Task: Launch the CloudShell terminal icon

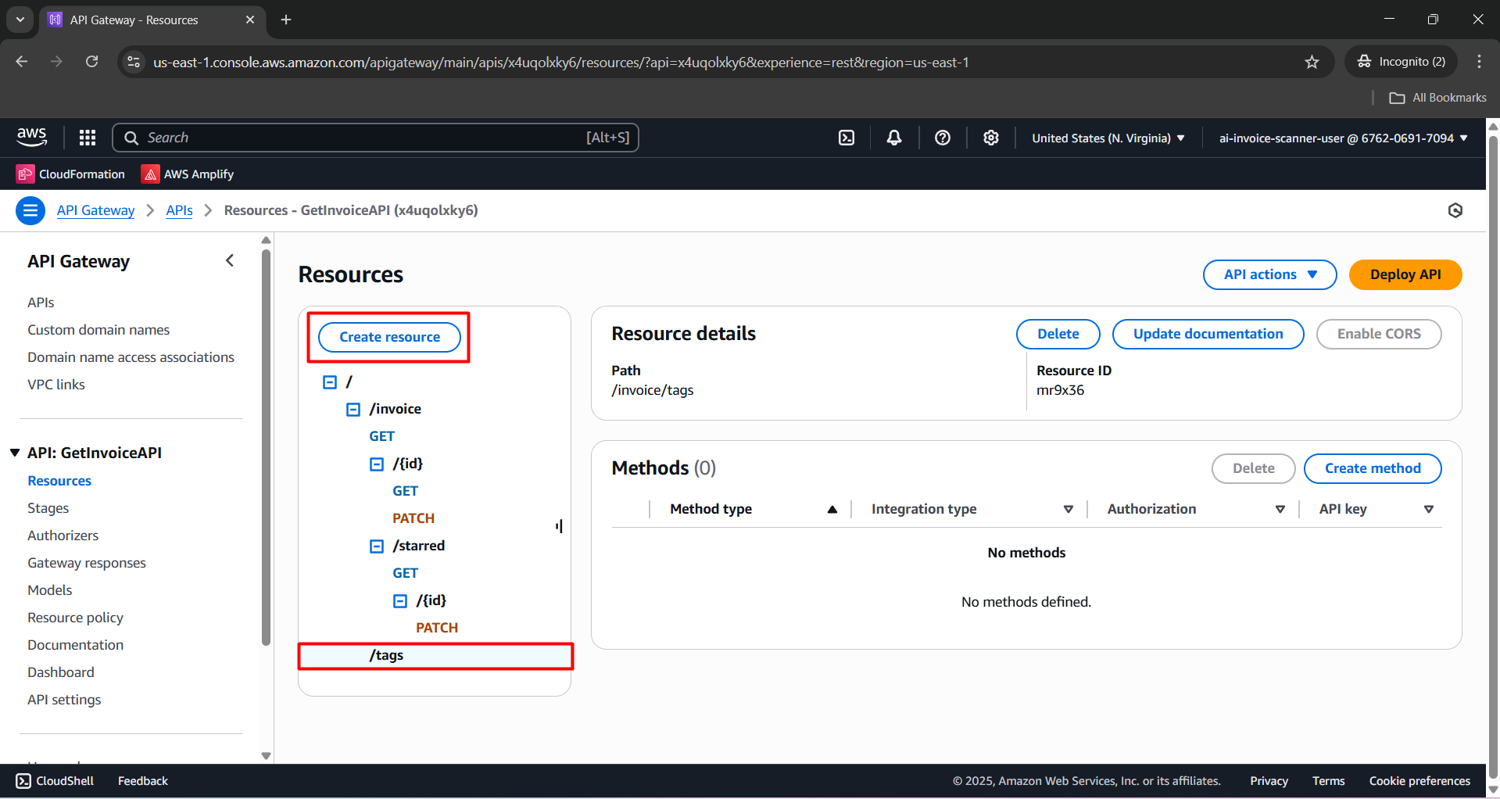Action: pos(847,137)
